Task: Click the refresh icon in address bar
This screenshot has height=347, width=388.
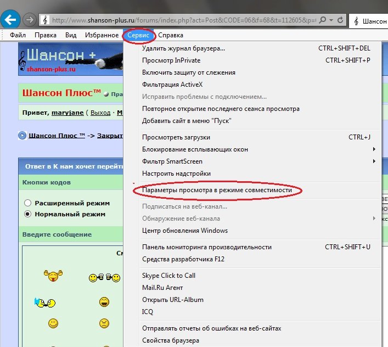Action: (x=341, y=20)
